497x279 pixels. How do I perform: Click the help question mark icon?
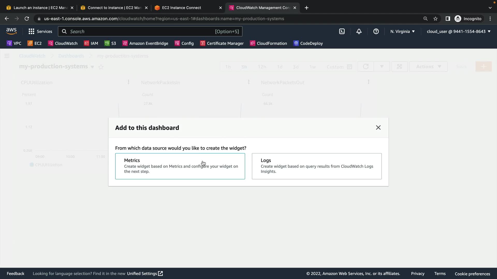(376, 31)
